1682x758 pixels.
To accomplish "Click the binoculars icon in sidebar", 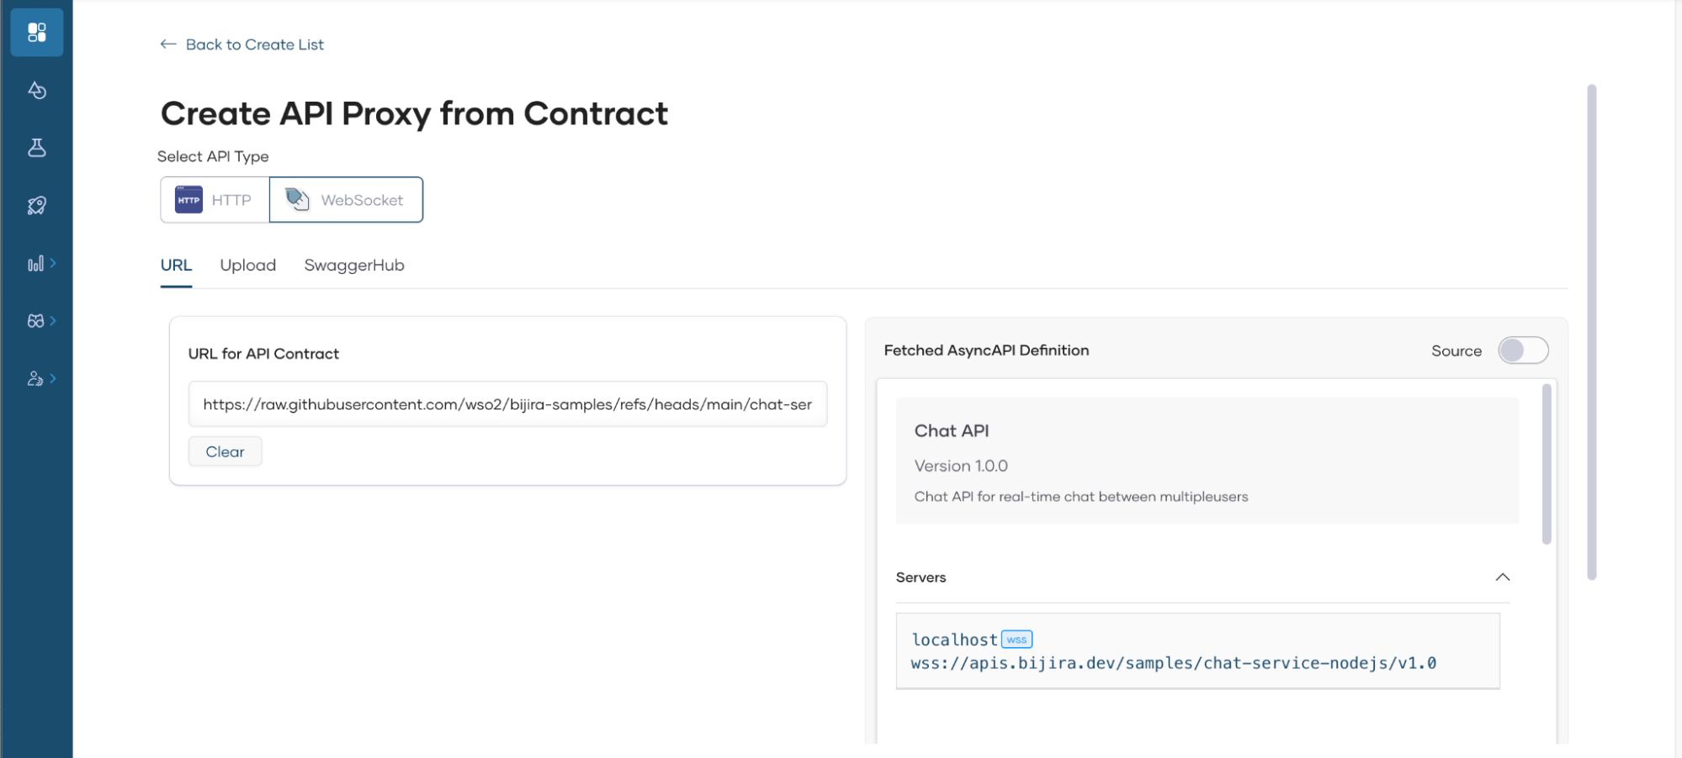I will [x=35, y=321].
